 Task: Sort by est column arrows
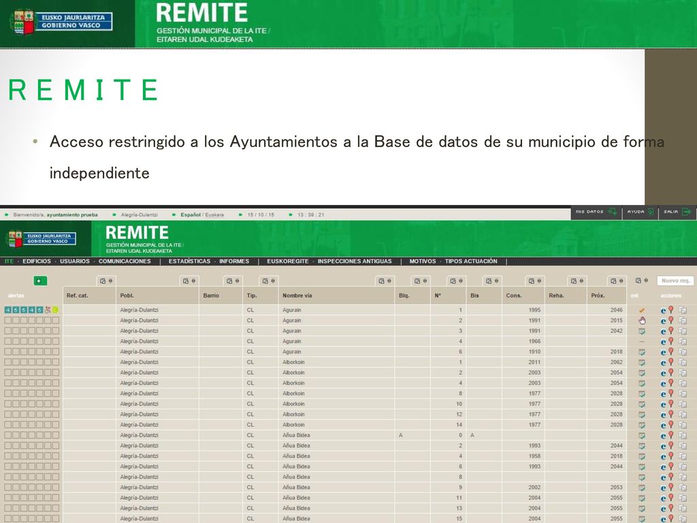pos(646,281)
